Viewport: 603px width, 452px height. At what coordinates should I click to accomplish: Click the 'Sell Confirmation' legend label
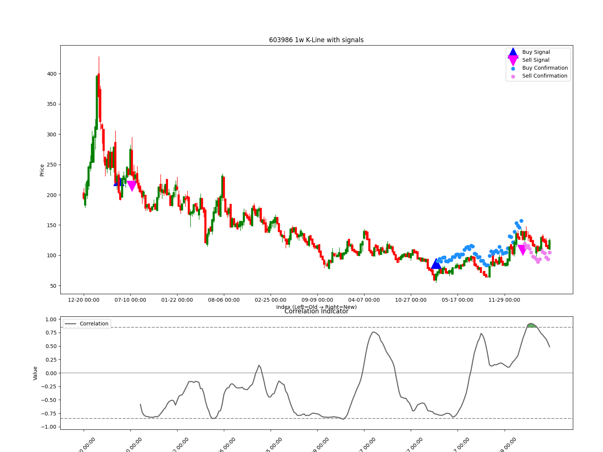tap(545, 76)
